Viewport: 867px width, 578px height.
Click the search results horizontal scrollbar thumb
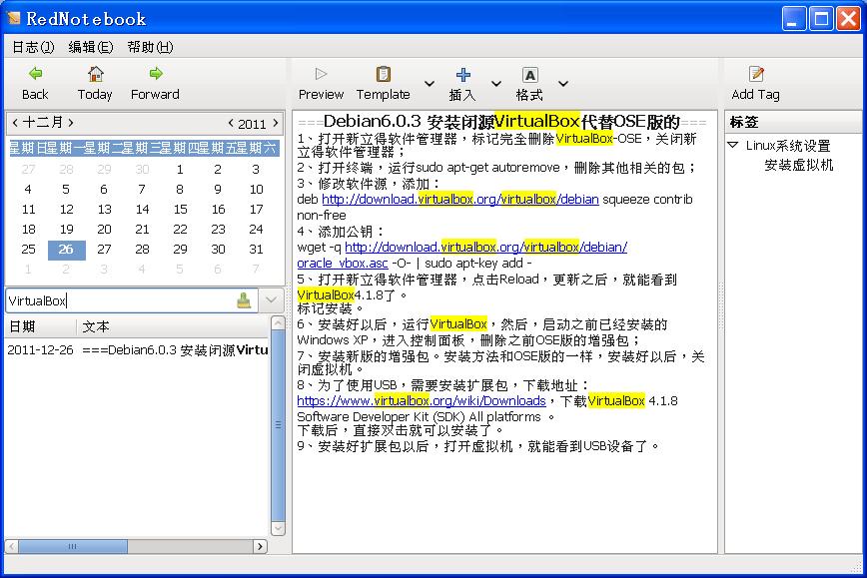73,546
